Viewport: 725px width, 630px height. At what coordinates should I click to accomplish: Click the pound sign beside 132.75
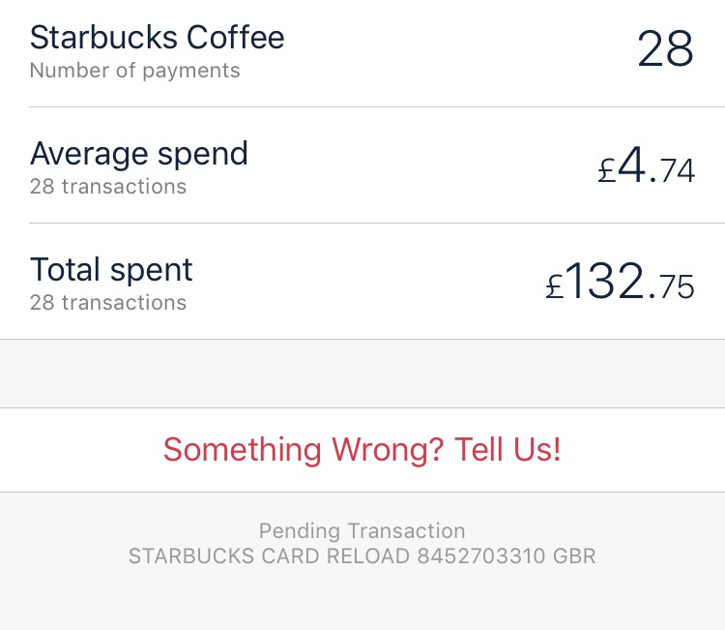pos(554,287)
